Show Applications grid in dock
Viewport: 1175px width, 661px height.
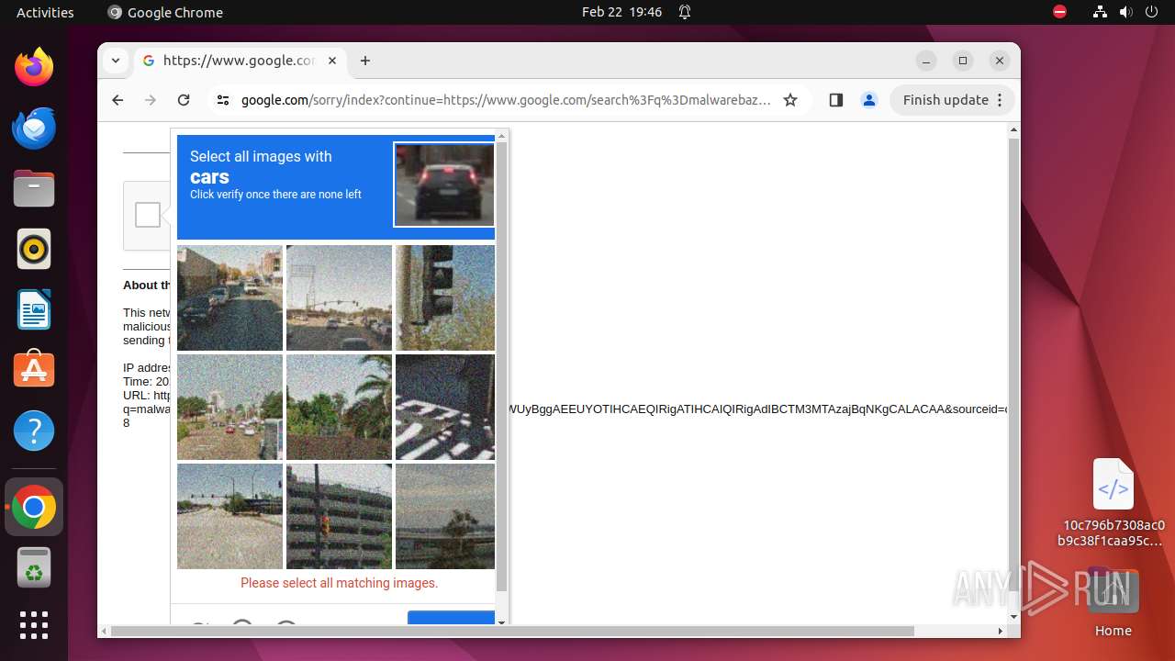pyautogui.click(x=34, y=625)
